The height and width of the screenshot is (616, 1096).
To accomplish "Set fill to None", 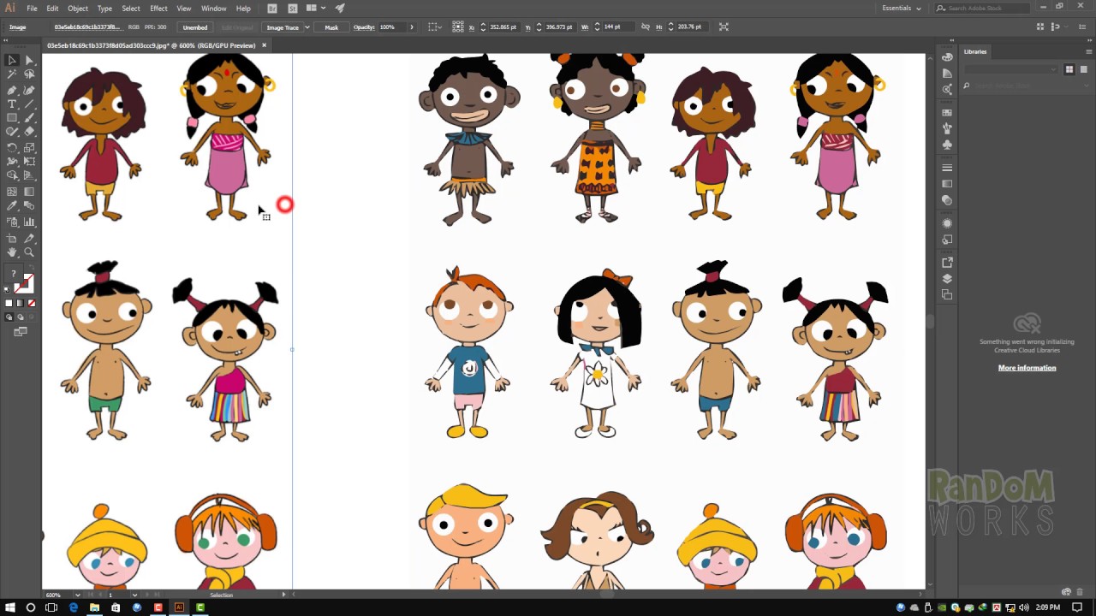I will tap(32, 303).
